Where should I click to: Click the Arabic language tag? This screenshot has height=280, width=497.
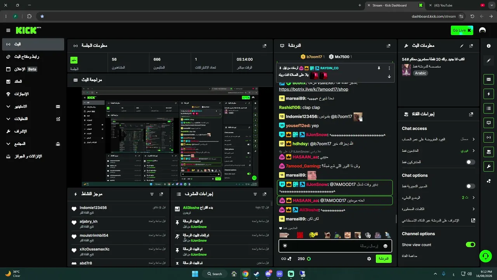(x=420, y=73)
